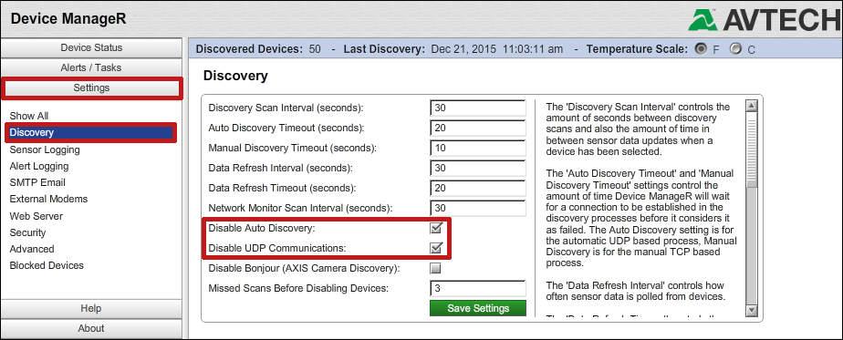Screen dimensions: 843x340
Task: Click help text scrollbar up arrow
Action: coord(752,105)
